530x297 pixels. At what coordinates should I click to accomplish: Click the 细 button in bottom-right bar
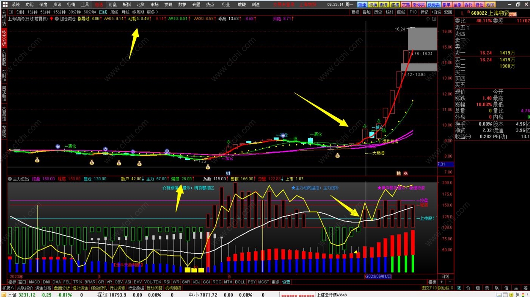(478, 288)
